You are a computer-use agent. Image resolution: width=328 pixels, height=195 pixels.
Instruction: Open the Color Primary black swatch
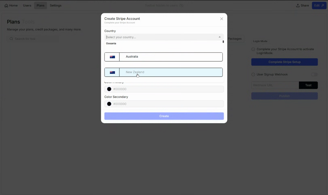(x=109, y=89)
